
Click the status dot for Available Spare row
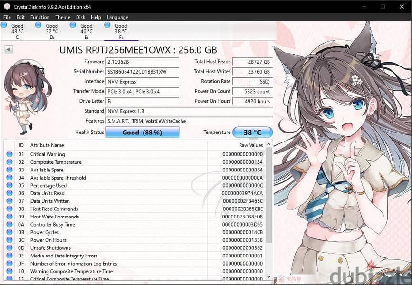coord(10,170)
